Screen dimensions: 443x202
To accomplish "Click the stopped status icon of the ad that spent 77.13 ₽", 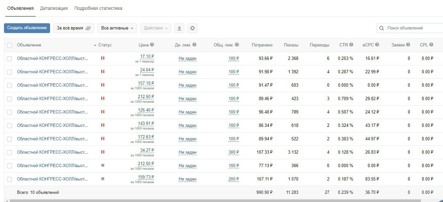I will (103, 165).
